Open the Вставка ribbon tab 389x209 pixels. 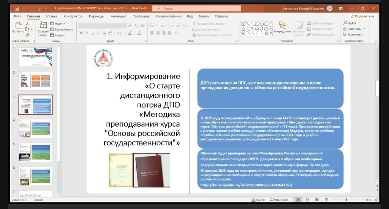pyautogui.click(x=51, y=16)
